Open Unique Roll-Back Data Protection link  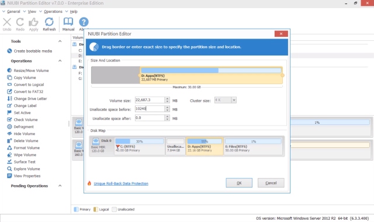pyautogui.click(x=121, y=183)
